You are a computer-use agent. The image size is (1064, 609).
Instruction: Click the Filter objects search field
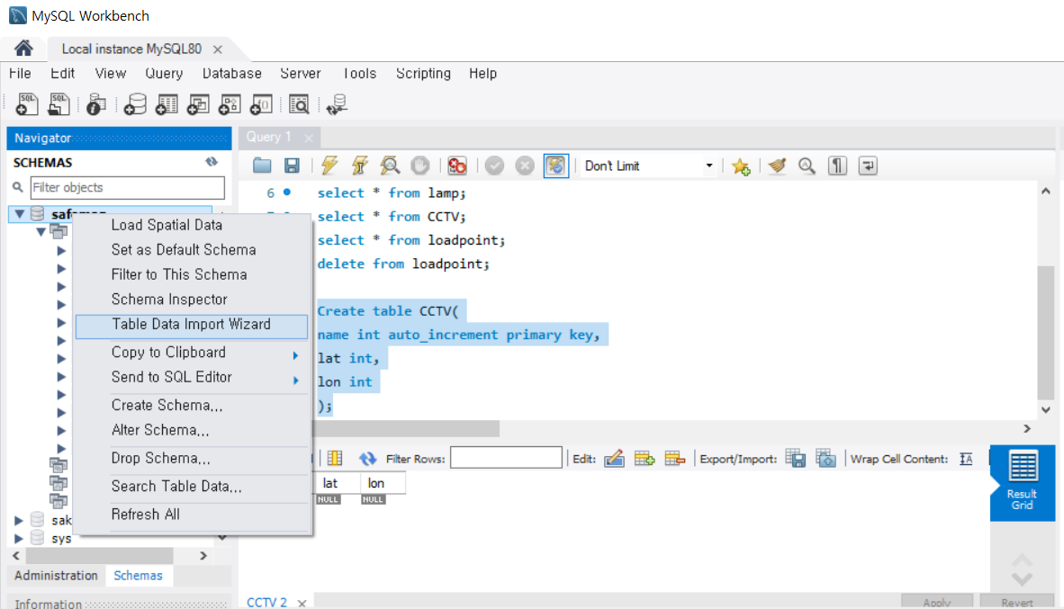coord(128,187)
